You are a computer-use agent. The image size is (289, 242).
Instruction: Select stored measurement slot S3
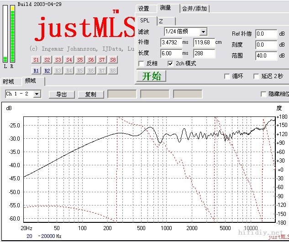58,60
